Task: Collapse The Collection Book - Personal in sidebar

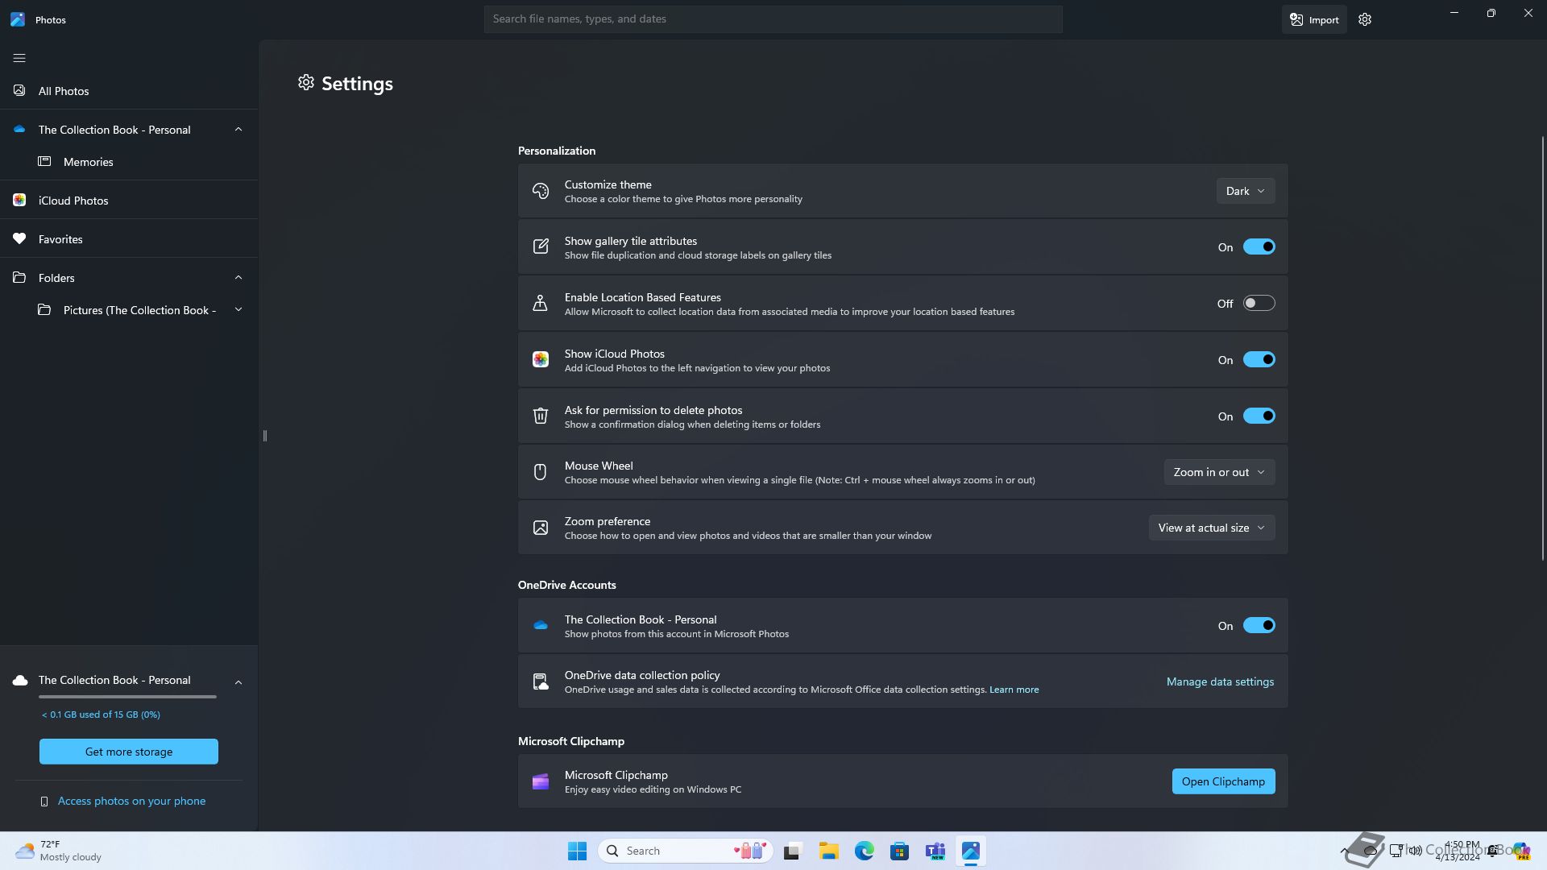Action: click(238, 130)
